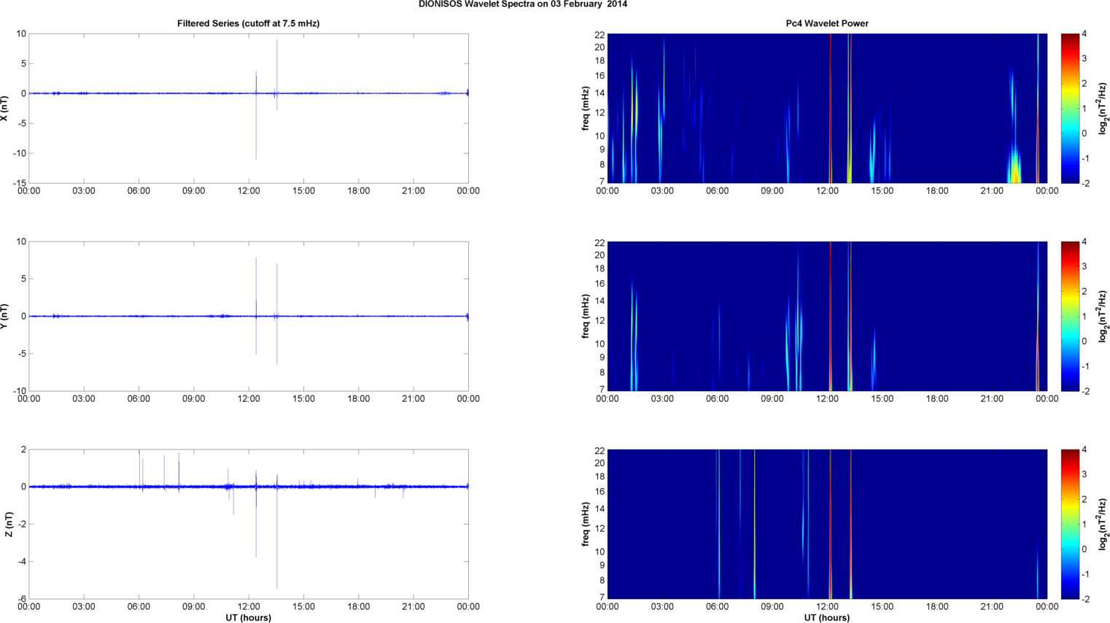Click the '21:00' tick under the Z series plot

pyautogui.click(x=414, y=607)
